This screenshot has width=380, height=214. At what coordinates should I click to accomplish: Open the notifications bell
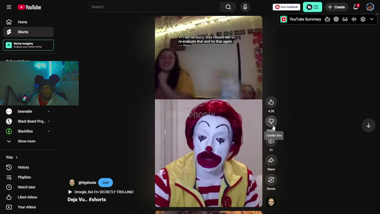[356, 7]
